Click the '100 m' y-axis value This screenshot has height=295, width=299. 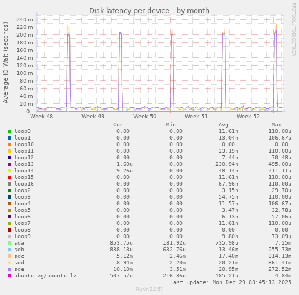coord(25,73)
